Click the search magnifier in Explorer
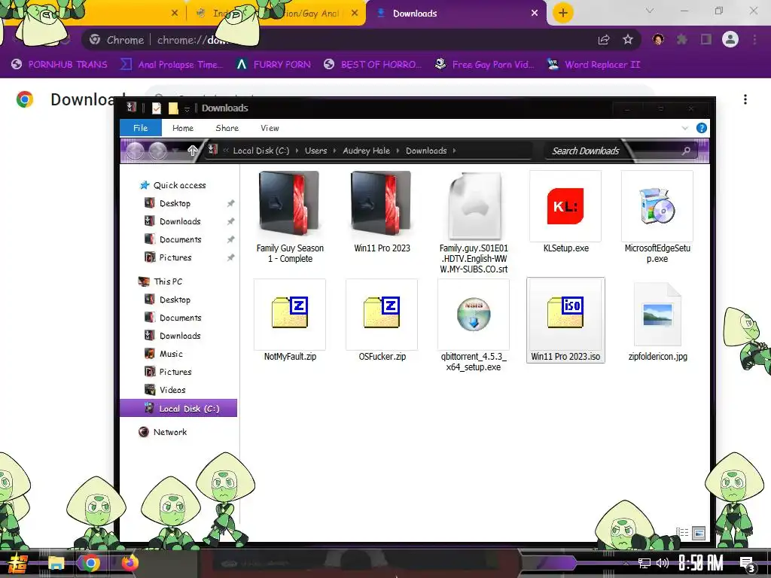The height and width of the screenshot is (578, 771). point(687,151)
